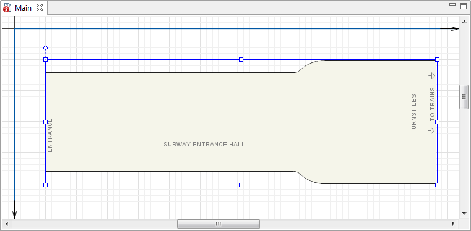
Task: Click the SUBWAY ENTRANCE HALL label
Action: pyautogui.click(x=204, y=145)
